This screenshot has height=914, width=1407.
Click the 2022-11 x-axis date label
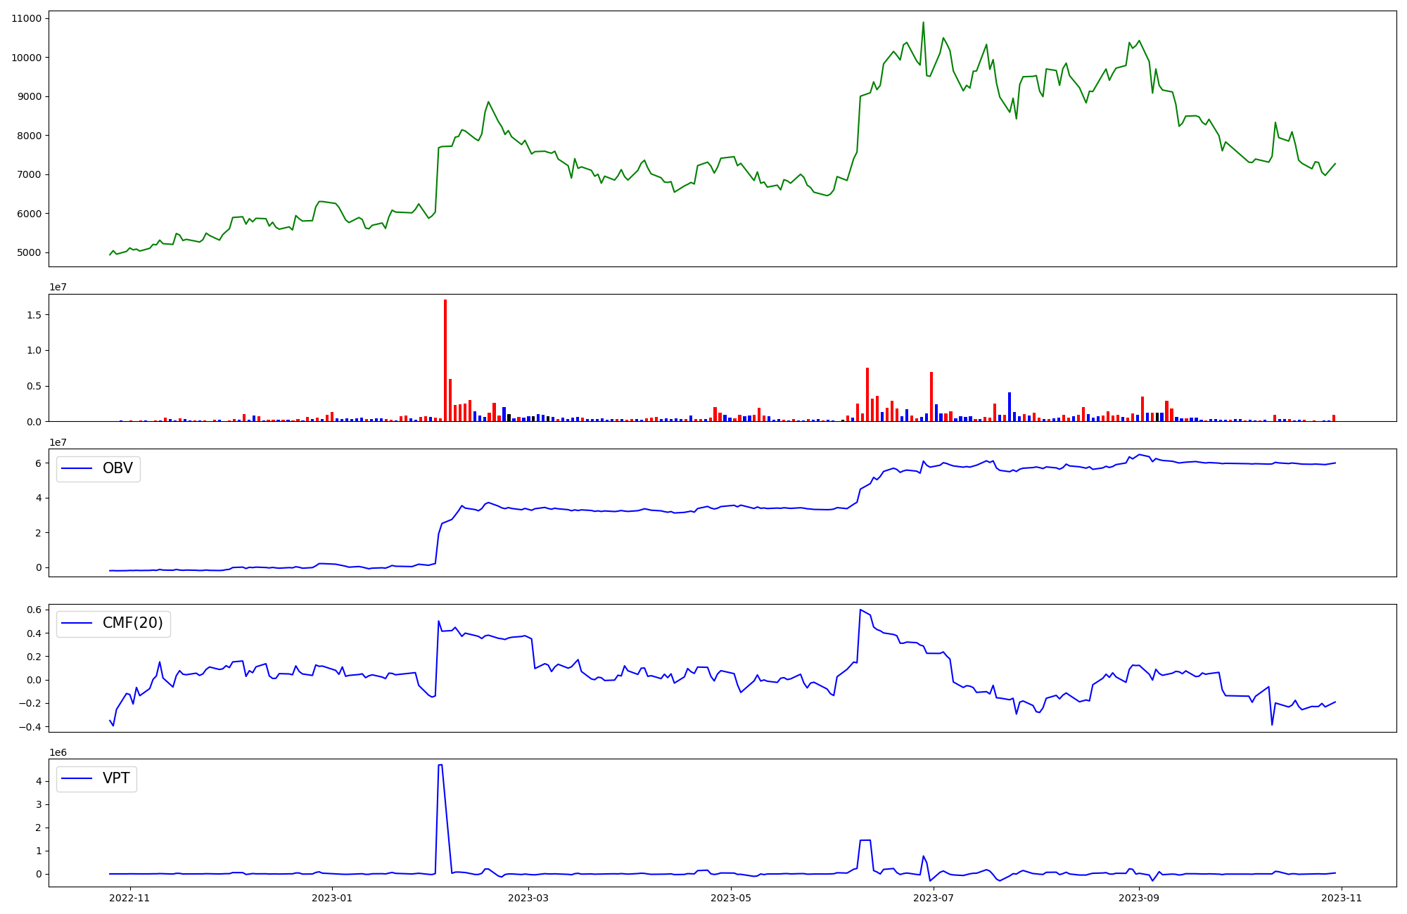(130, 898)
